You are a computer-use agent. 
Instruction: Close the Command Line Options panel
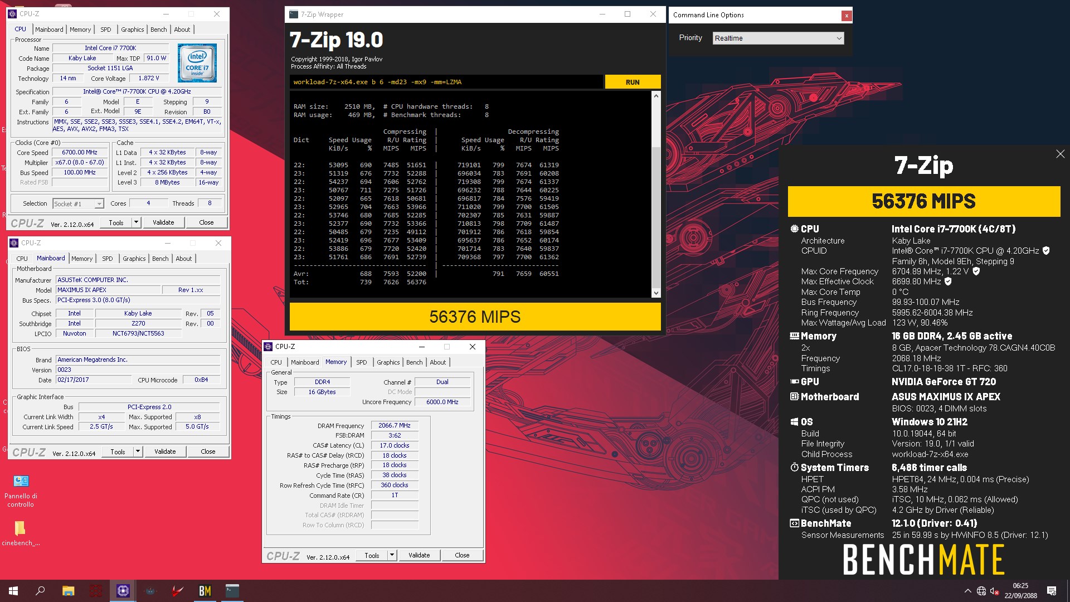click(847, 16)
